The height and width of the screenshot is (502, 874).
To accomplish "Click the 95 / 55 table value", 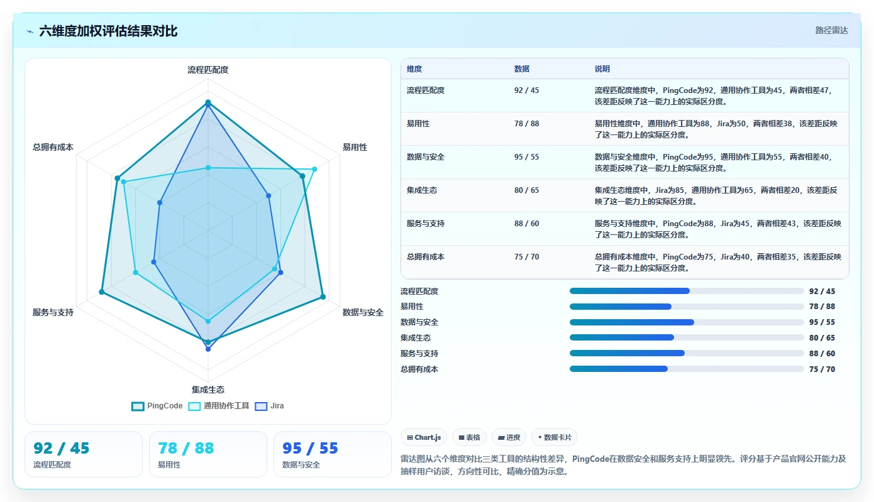I will (526, 157).
